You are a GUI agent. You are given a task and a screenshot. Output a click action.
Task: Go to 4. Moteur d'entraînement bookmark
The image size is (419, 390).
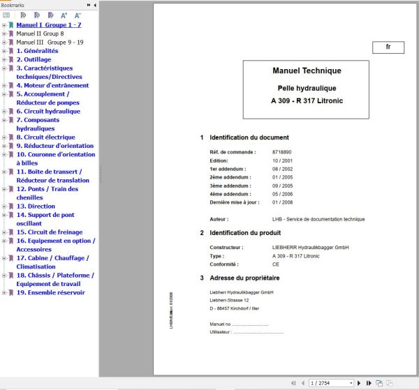tap(52, 85)
